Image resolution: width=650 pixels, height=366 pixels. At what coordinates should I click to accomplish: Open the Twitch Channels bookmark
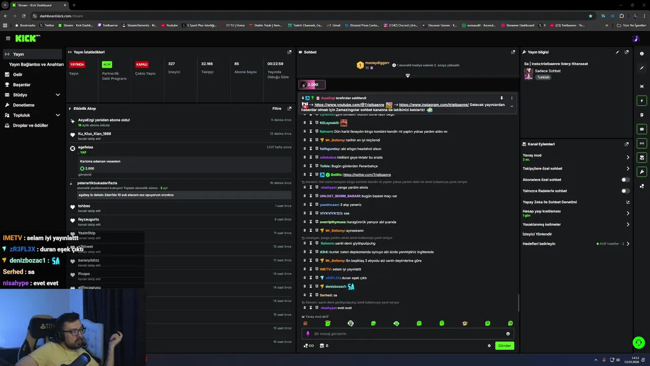pos(305,25)
